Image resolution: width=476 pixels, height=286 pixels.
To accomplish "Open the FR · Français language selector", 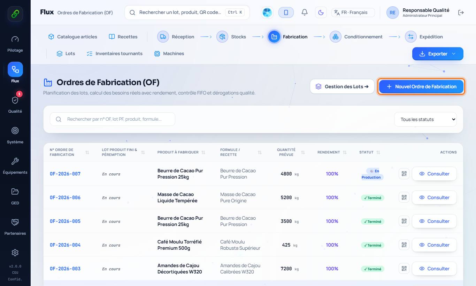I will point(353,13).
